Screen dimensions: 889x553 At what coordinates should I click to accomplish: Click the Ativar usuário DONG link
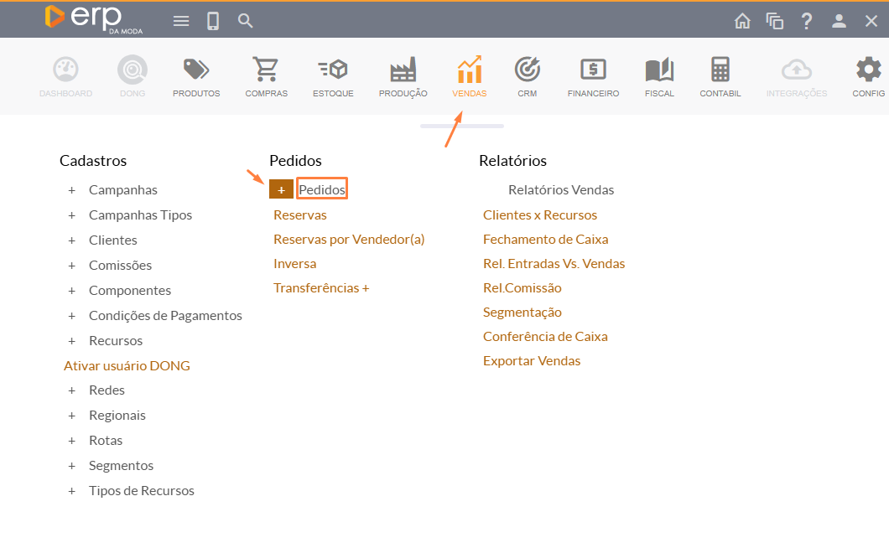[127, 366]
